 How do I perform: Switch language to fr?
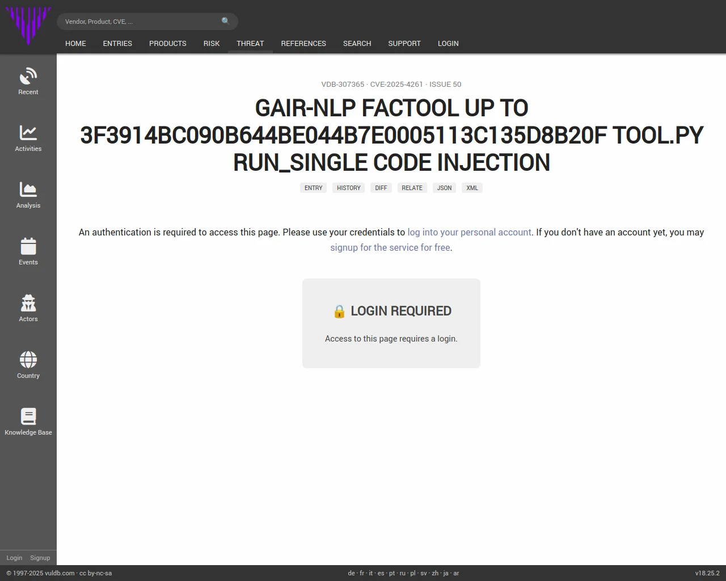[362, 573]
